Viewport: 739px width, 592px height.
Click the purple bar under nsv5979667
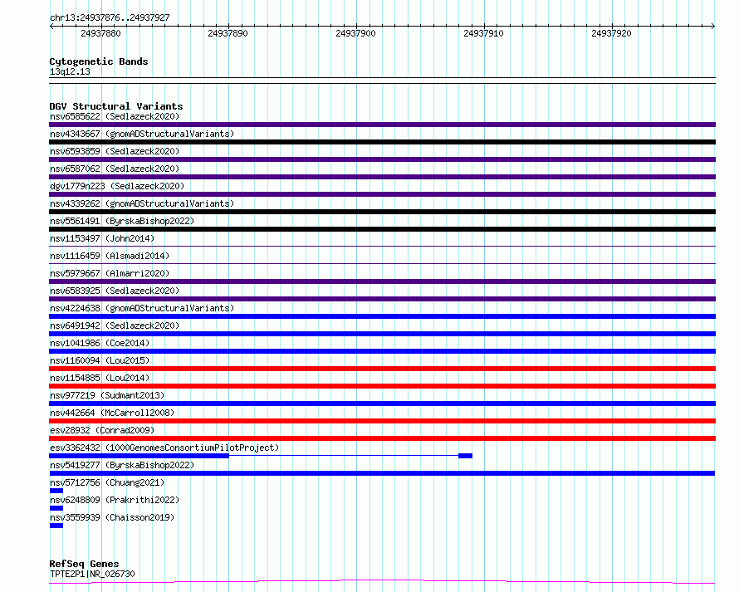(382, 281)
